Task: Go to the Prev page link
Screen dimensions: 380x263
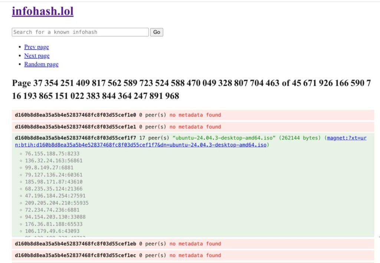Action: (36, 47)
